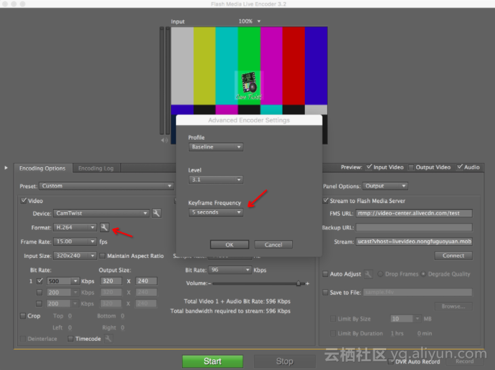Click the Stop button
Screen dimensions: 495x370
click(x=285, y=361)
